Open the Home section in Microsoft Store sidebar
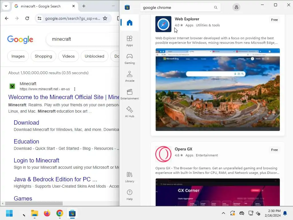The height and width of the screenshot is (220, 293). pyautogui.click(x=130, y=23)
